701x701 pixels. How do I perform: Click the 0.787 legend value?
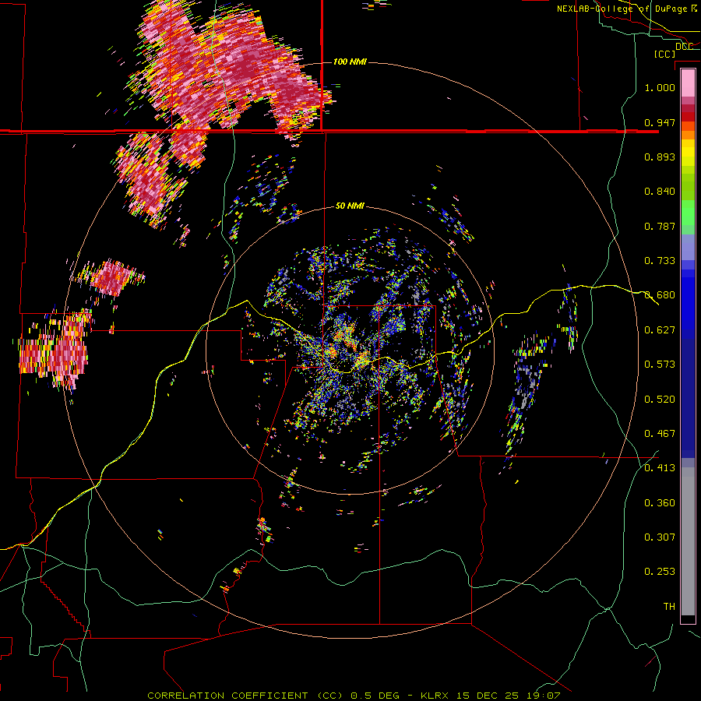pos(660,226)
